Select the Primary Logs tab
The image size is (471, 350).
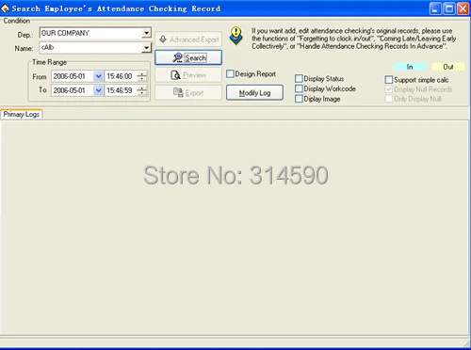[22, 114]
